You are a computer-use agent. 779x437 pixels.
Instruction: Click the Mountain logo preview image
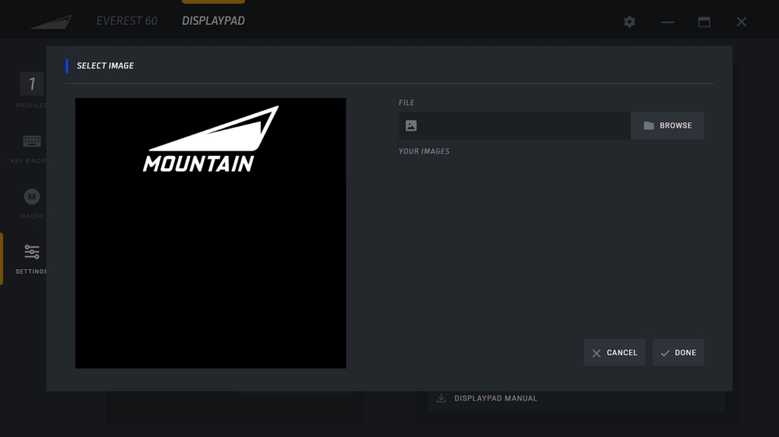point(211,233)
